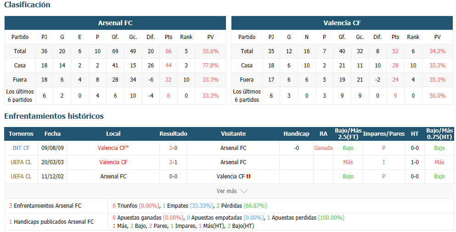Open the UEFA CL link dated 11/12/02
Screen dimensions: 456x232
click(21, 177)
